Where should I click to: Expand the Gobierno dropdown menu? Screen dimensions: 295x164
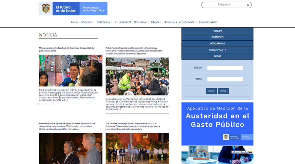(x=87, y=22)
